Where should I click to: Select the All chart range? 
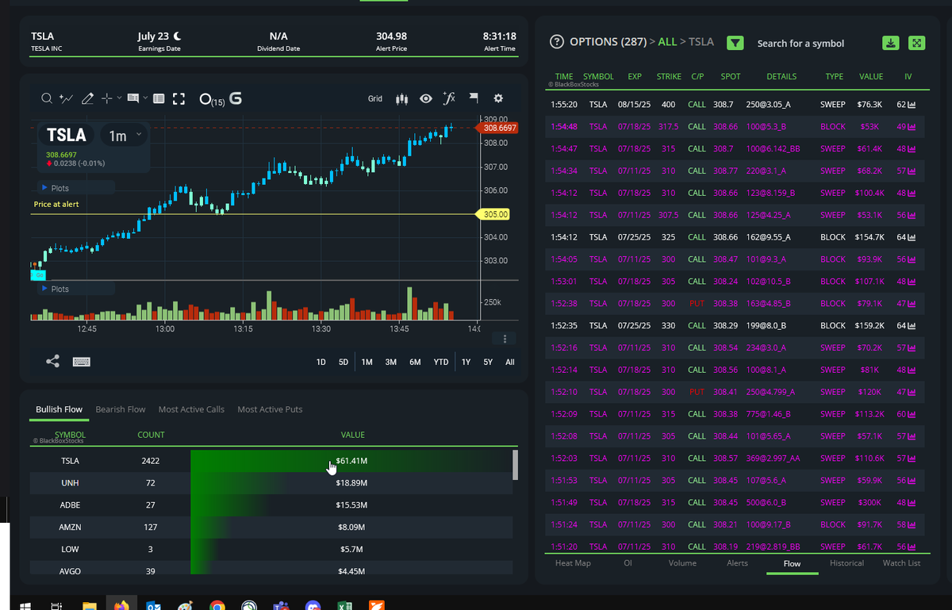click(510, 362)
